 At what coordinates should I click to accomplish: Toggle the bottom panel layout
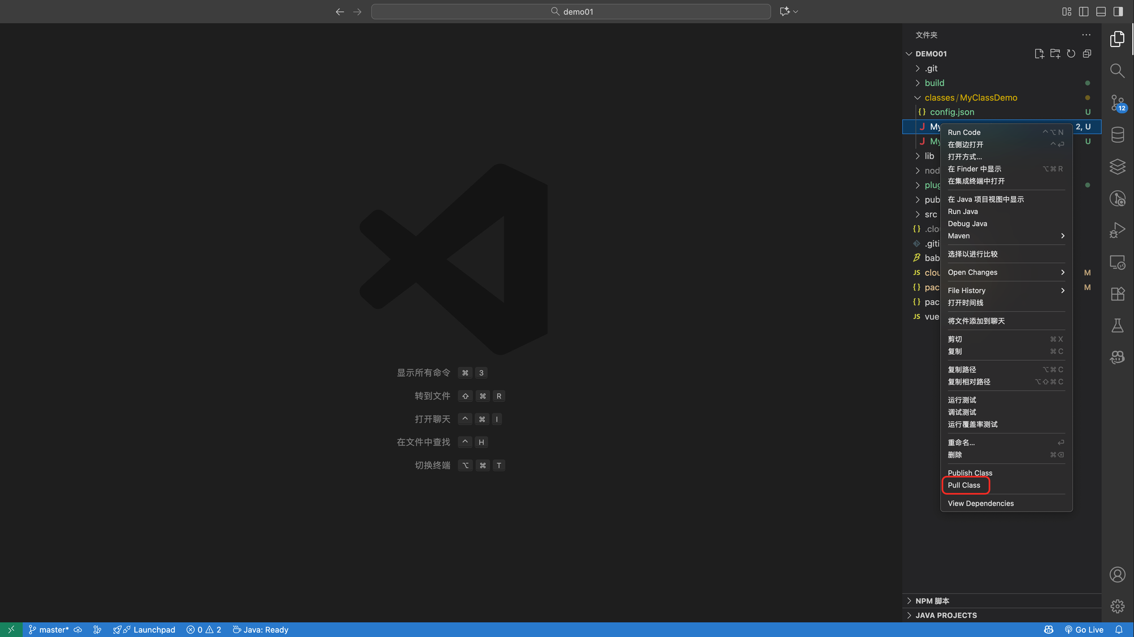click(1101, 11)
